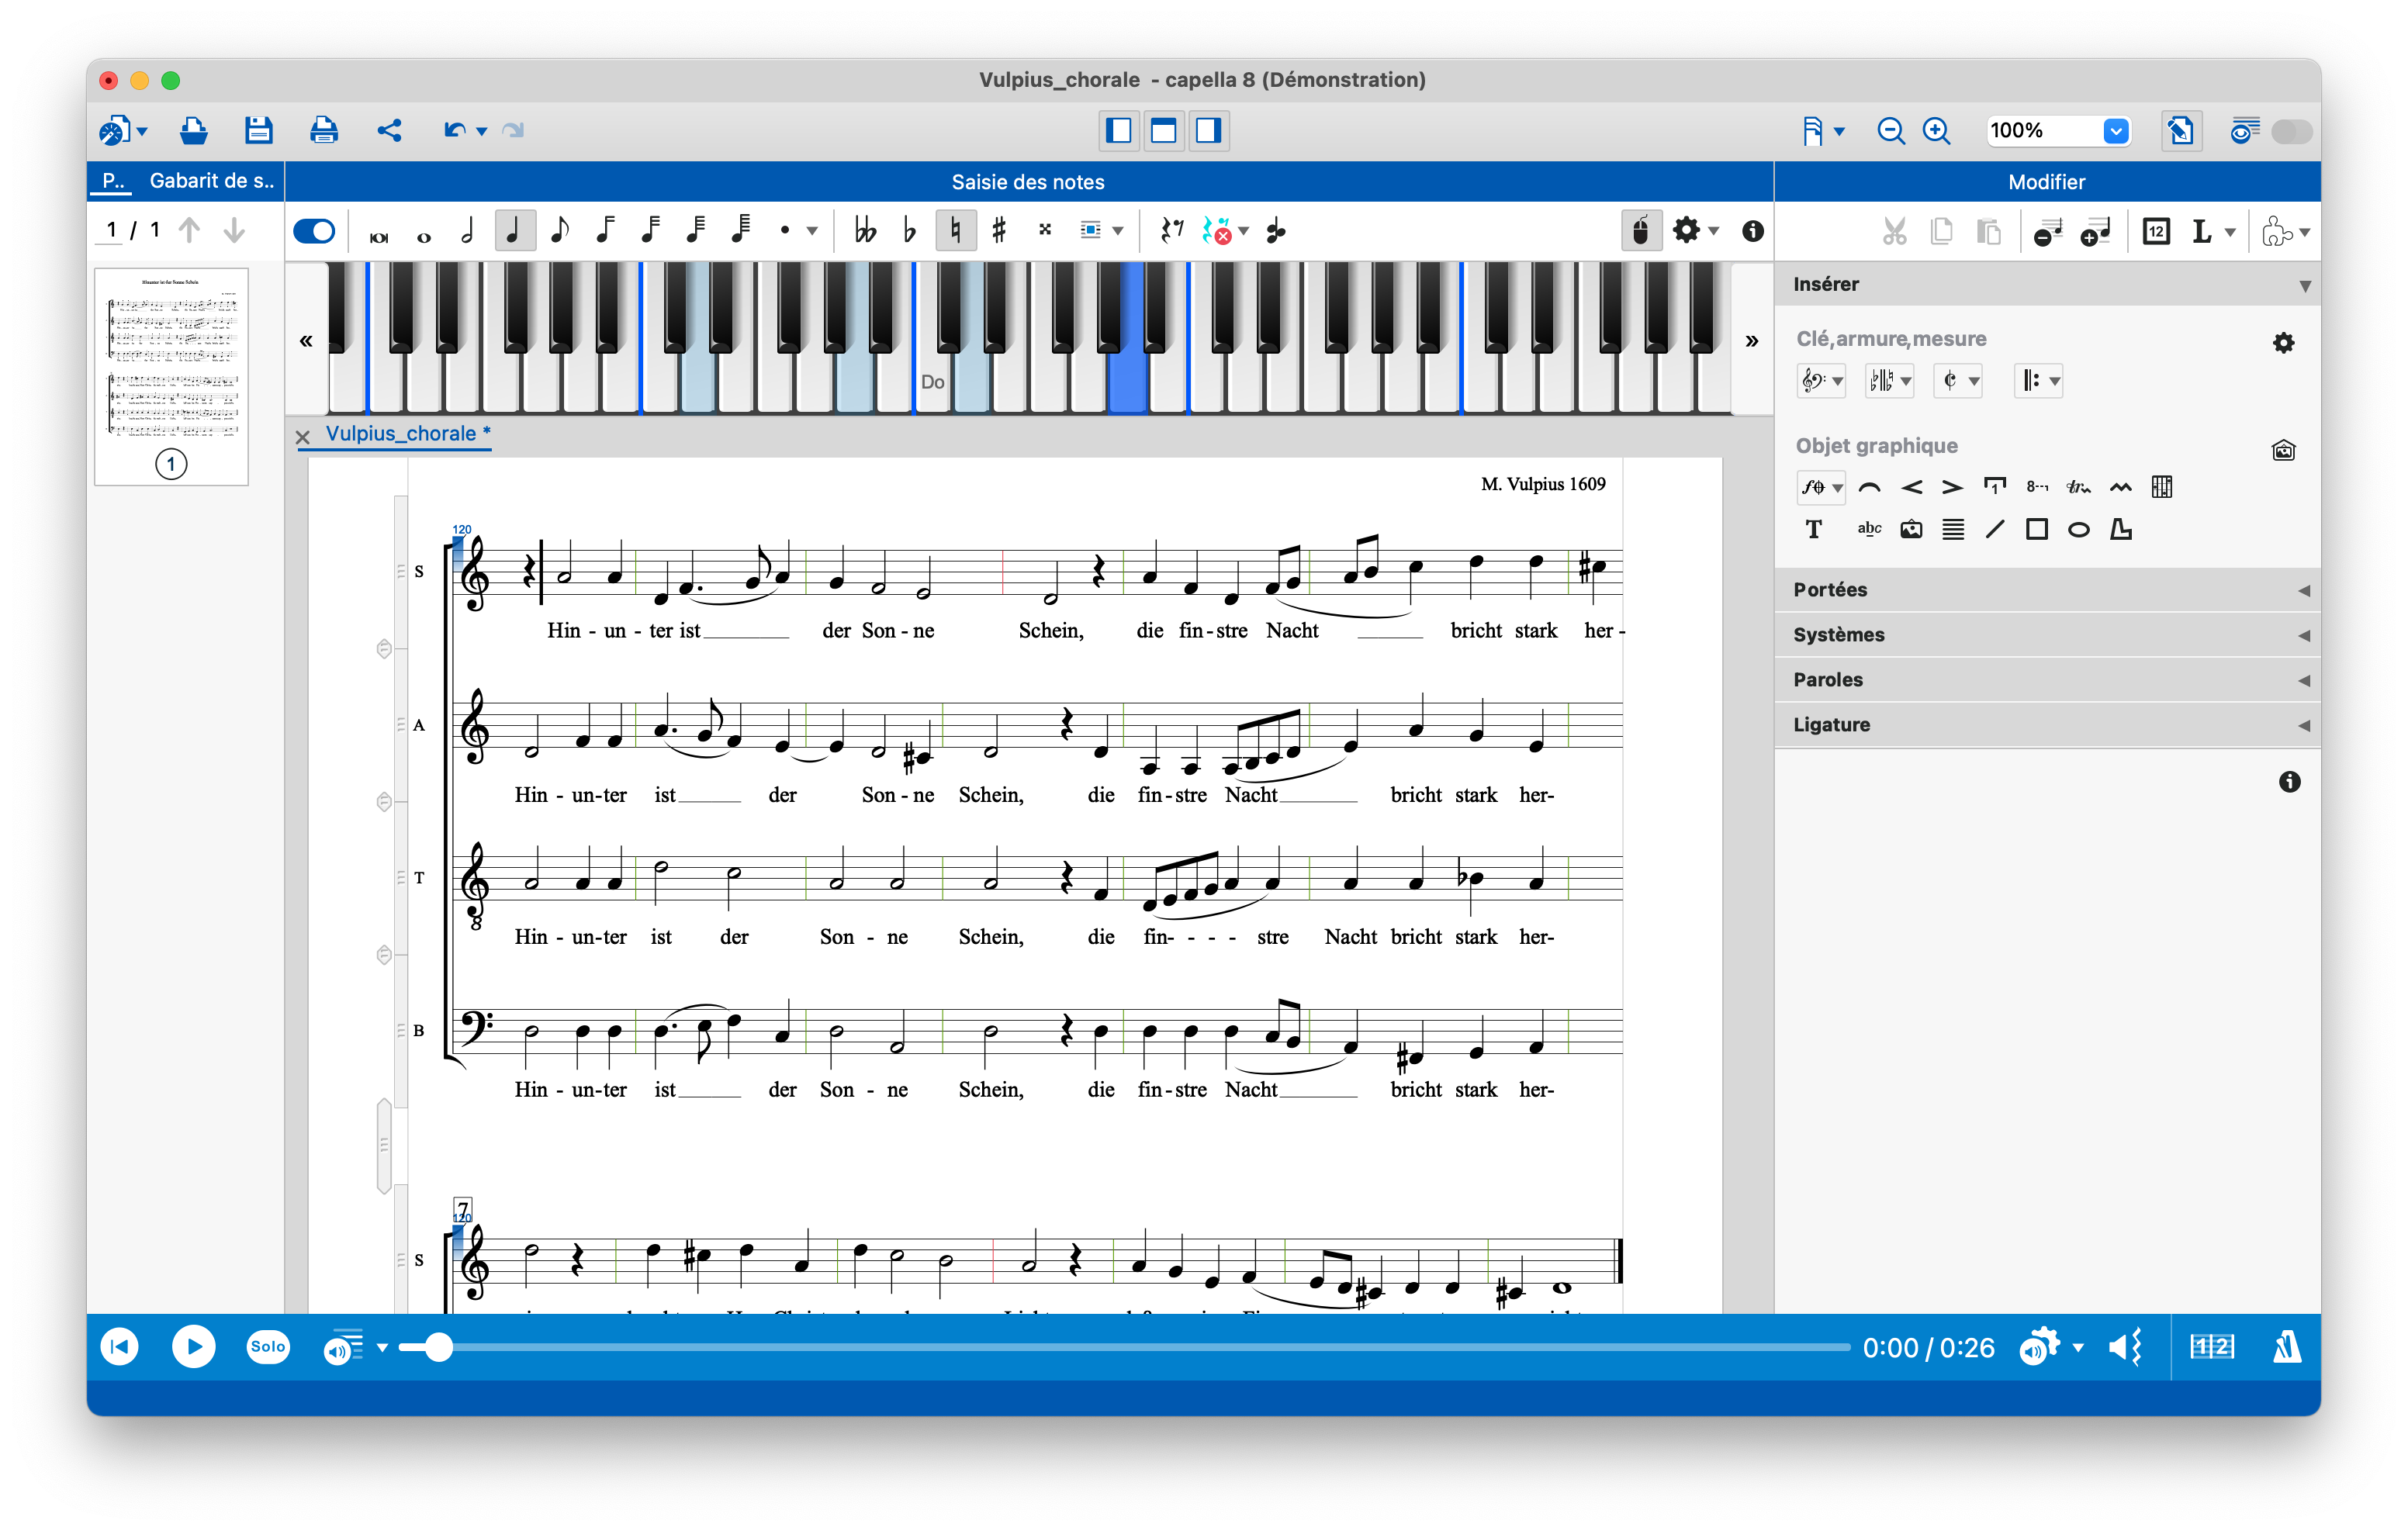This screenshot has width=2408, height=1531.
Task: Toggle the top panel visibility
Action: [1164, 131]
